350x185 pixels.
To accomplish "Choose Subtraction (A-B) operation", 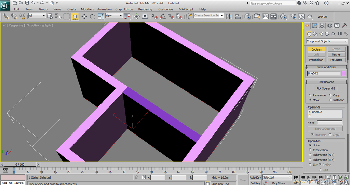I will tap(310, 155).
